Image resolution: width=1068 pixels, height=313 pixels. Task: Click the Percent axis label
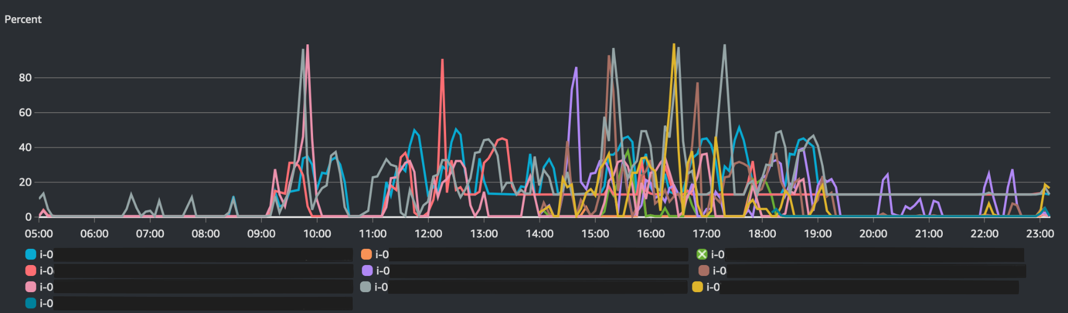coord(23,19)
